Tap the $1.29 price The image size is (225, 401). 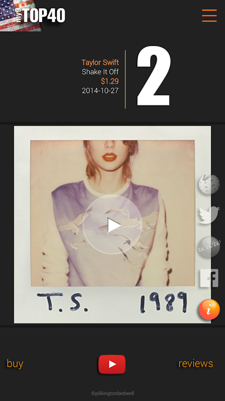click(x=110, y=81)
